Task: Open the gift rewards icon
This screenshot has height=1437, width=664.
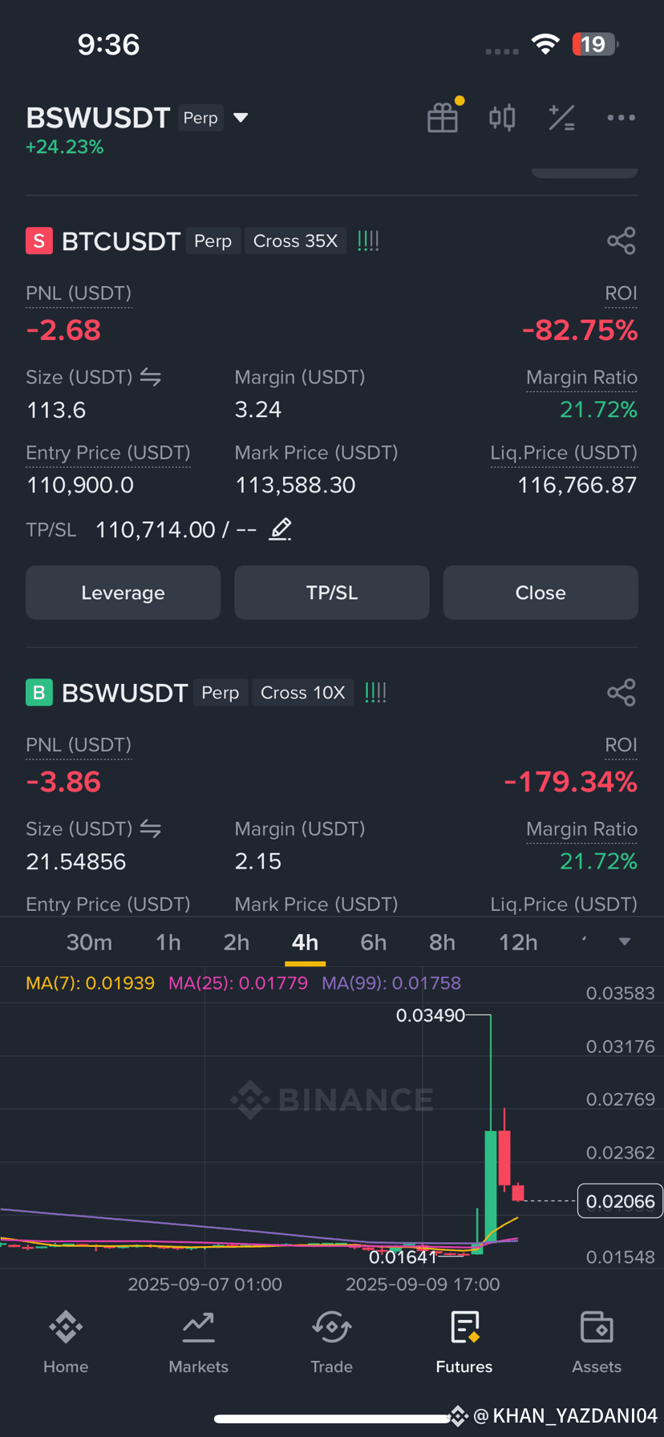Action: (443, 118)
